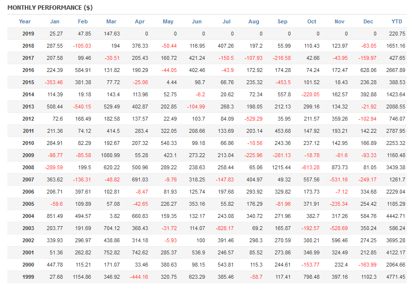Click the YTD column header
The height and width of the screenshot is (286, 416).
coord(397,21)
